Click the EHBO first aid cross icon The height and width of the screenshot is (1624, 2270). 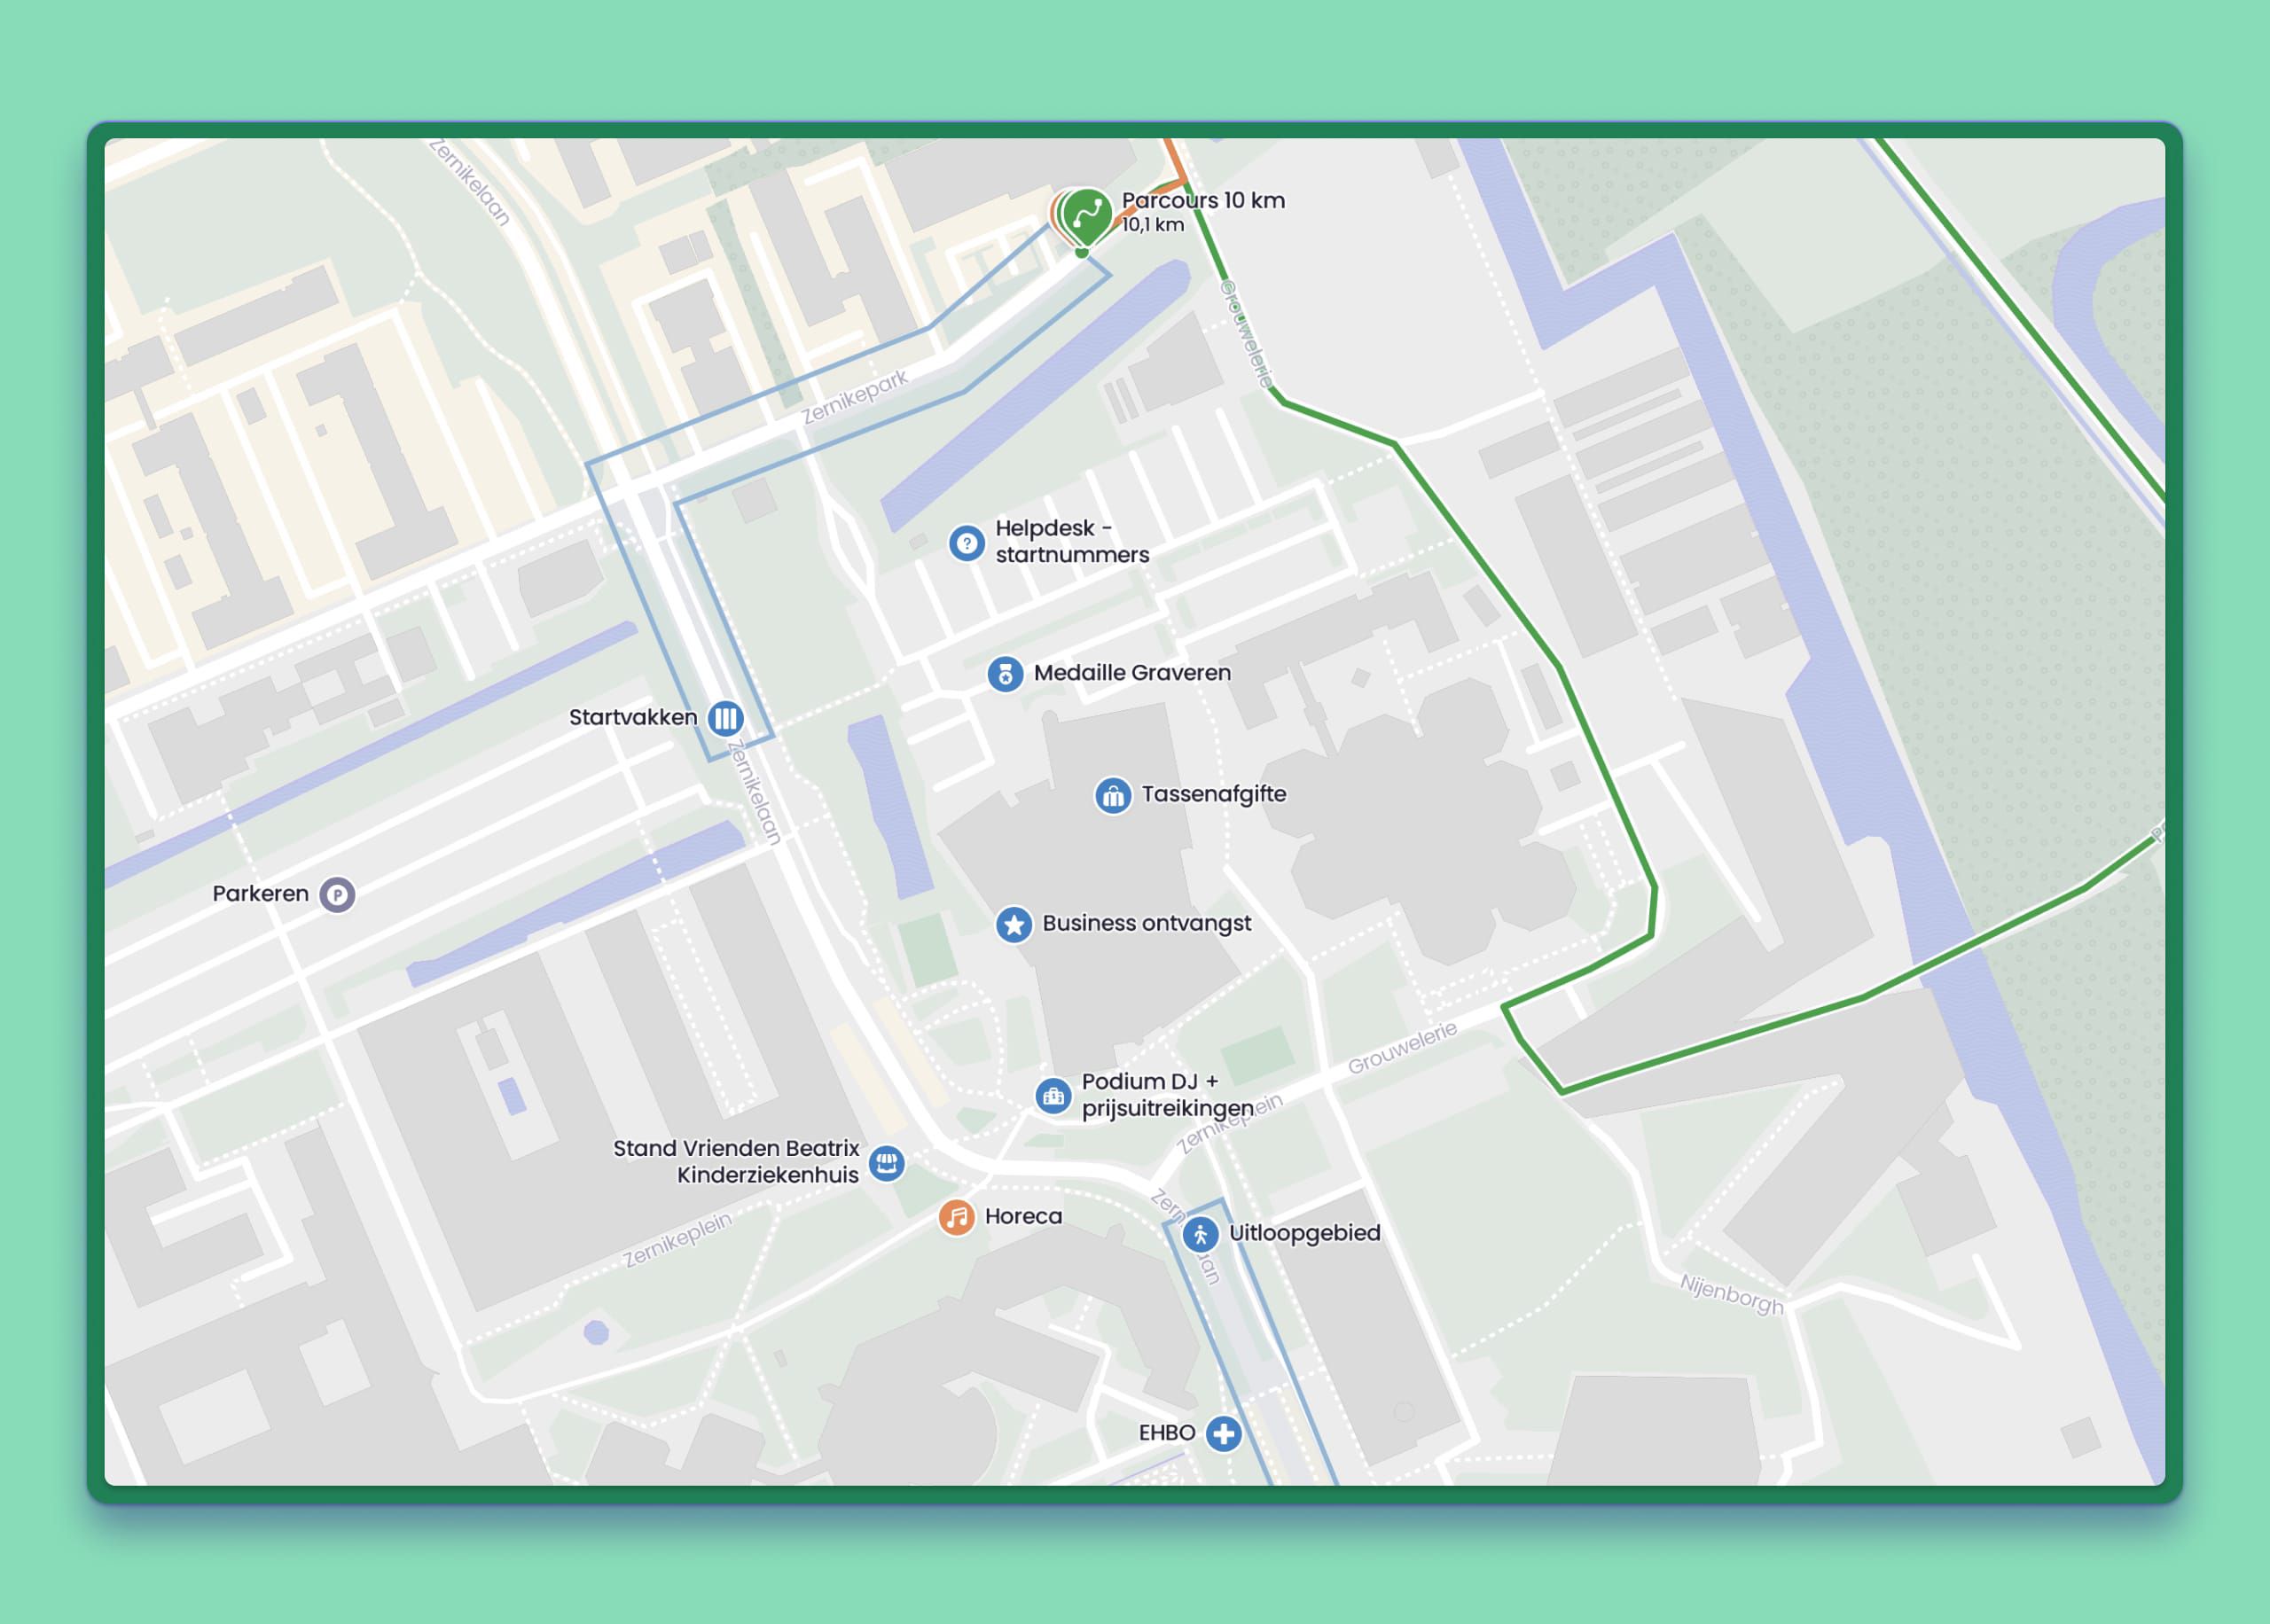(1223, 1433)
